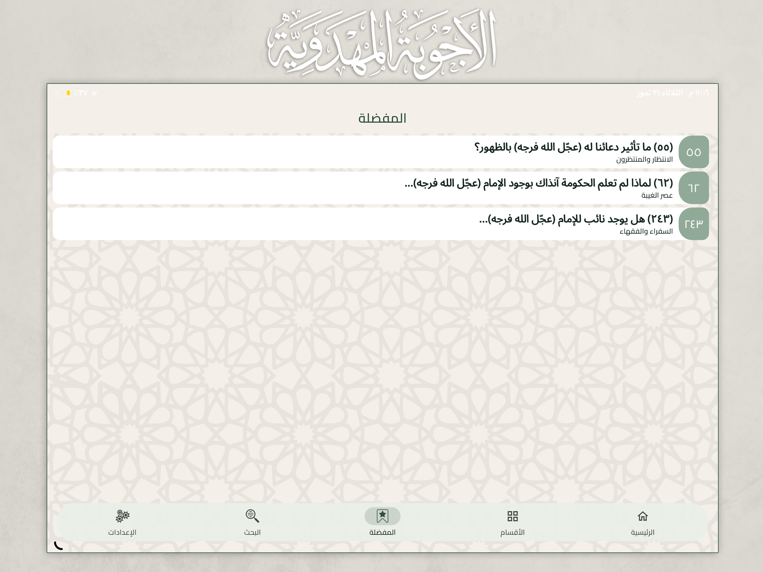763x572 pixels.
Task: Click the page title المفضلة at top
Action: pyautogui.click(x=382, y=118)
